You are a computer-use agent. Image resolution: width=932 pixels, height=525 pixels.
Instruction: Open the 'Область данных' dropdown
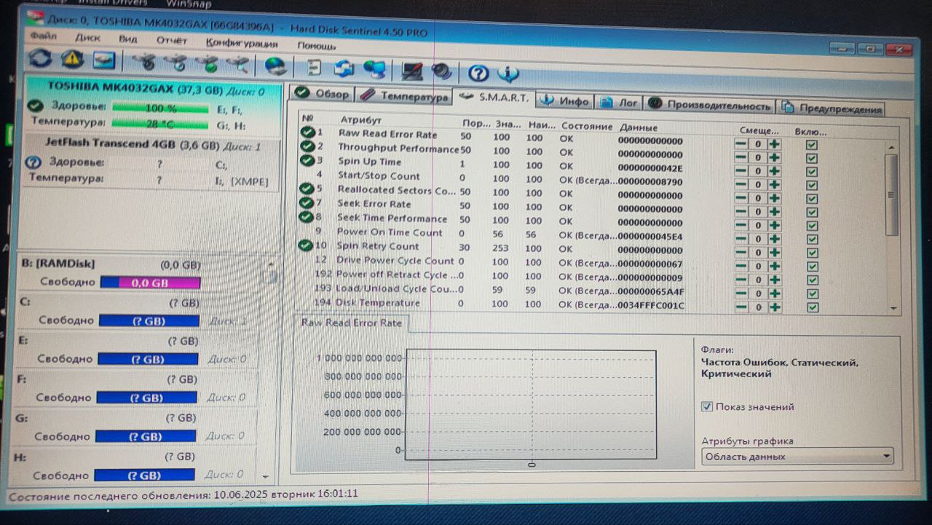click(x=797, y=457)
